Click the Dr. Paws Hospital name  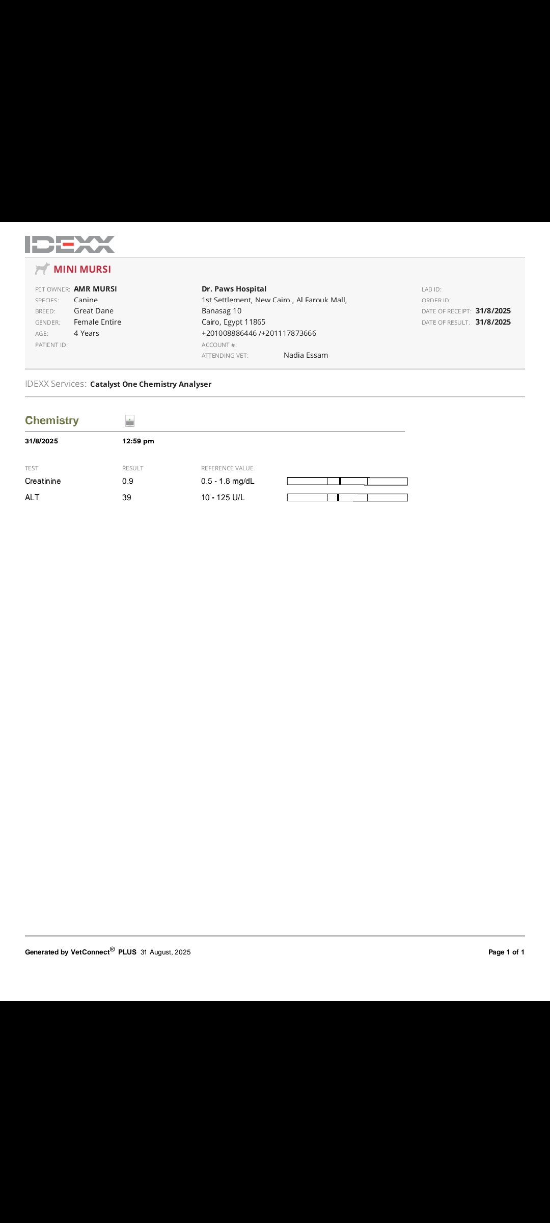click(234, 289)
